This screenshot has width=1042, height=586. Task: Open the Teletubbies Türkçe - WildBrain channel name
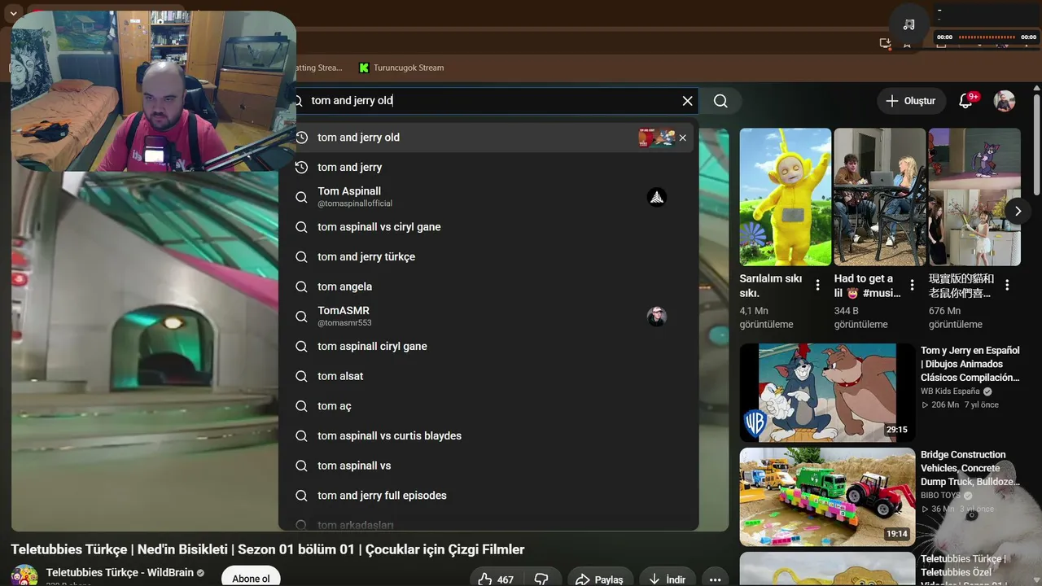119,572
